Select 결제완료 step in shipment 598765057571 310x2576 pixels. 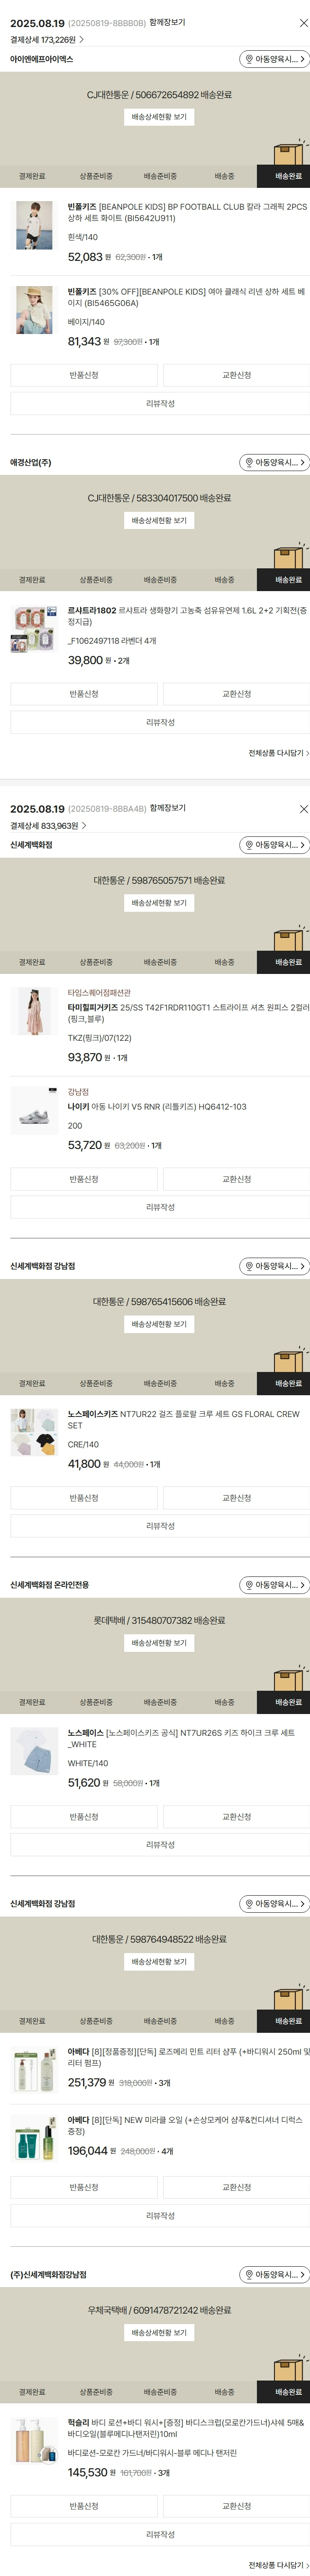pos(32,962)
